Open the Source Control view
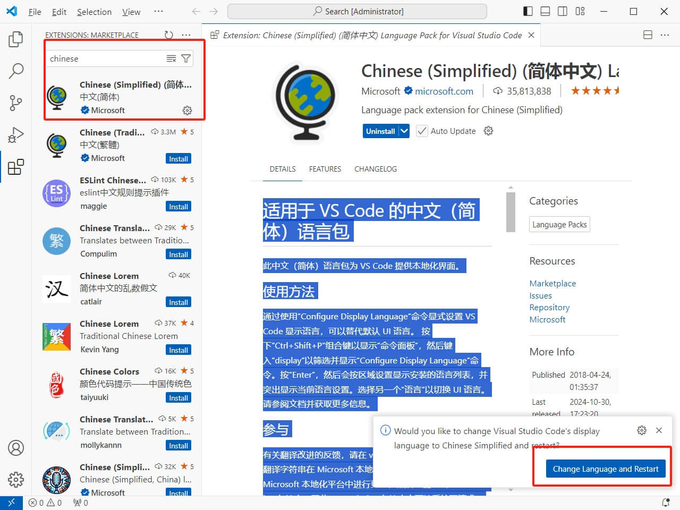 pos(16,103)
